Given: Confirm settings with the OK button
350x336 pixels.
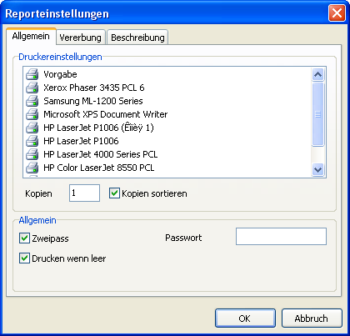Looking at the screenshot, I should pyautogui.click(x=245, y=318).
